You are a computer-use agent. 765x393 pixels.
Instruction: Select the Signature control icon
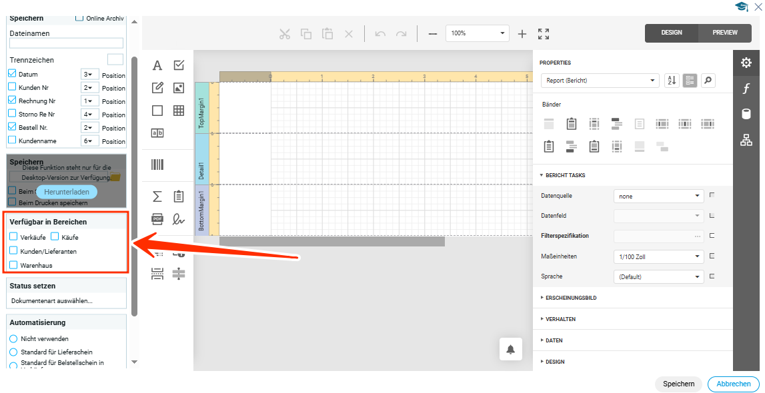click(179, 218)
